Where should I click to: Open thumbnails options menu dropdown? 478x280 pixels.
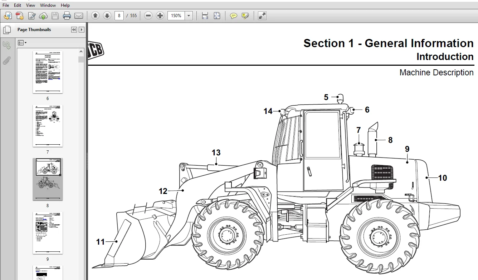pos(22,43)
